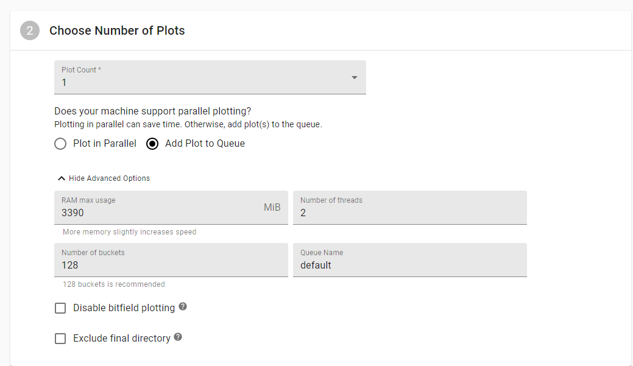The width and height of the screenshot is (633, 366).
Task: Select the Number of buckets input
Action: click(171, 260)
